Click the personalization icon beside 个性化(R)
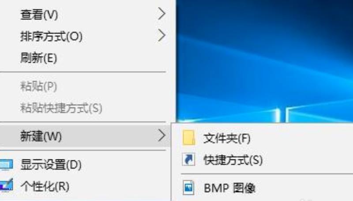353x201 pixels. (6, 185)
